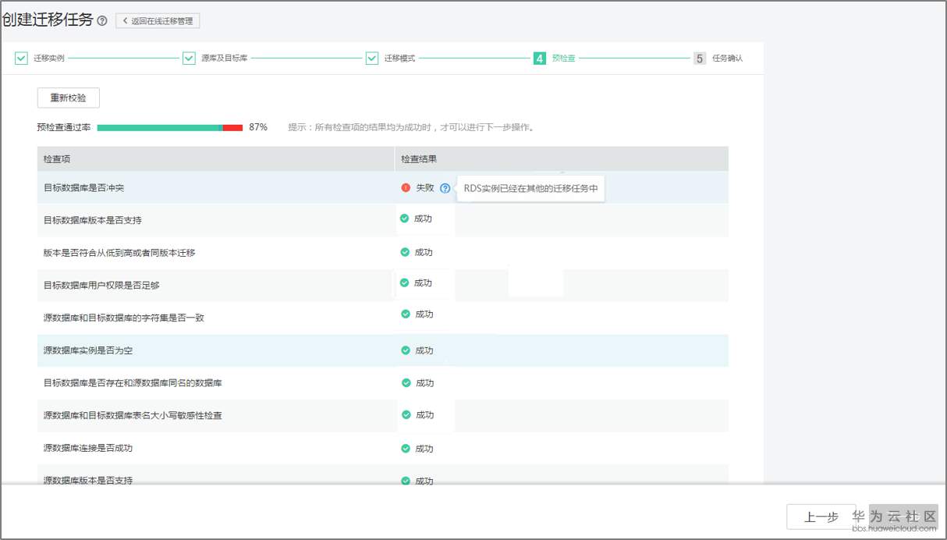
Task: Select the row 目标数据库用户权限是否足够
Action: click(383, 286)
